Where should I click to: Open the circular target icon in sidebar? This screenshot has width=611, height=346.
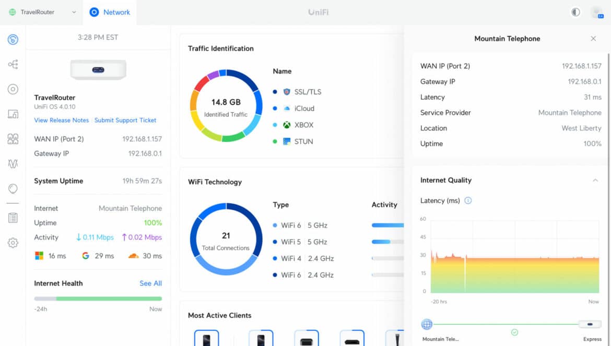tap(13, 89)
